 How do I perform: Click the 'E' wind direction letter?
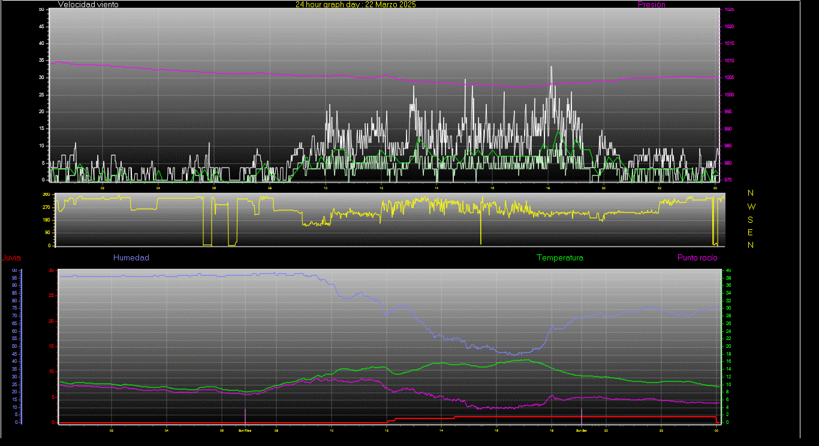[x=751, y=232]
